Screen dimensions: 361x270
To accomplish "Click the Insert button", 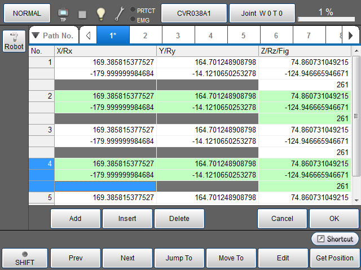I will [x=127, y=218].
